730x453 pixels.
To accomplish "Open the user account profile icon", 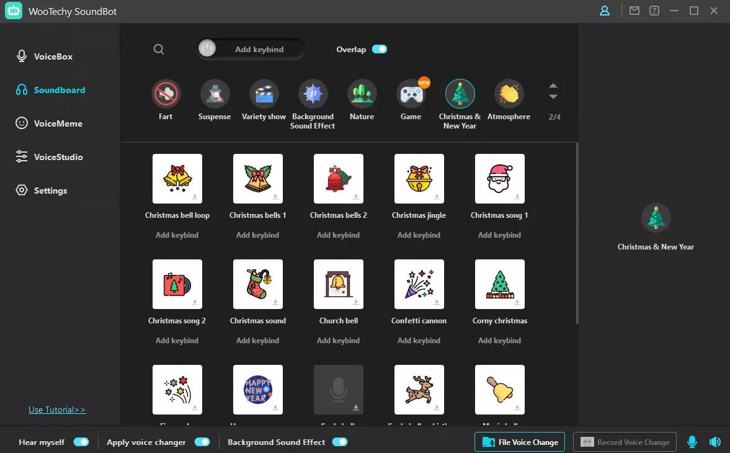I will [x=604, y=11].
